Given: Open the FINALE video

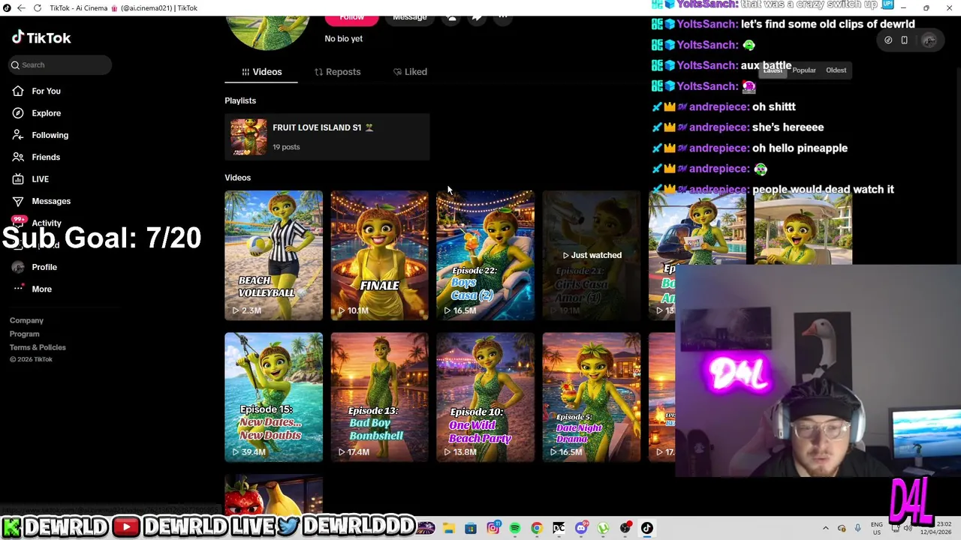Looking at the screenshot, I should [x=379, y=255].
